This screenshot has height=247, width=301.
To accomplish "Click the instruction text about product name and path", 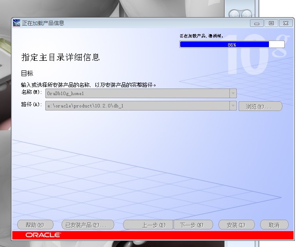I will (x=88, y=85).
